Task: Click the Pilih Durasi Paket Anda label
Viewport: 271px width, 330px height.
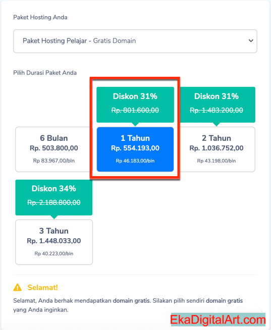Action: click(x=45, y=73)
